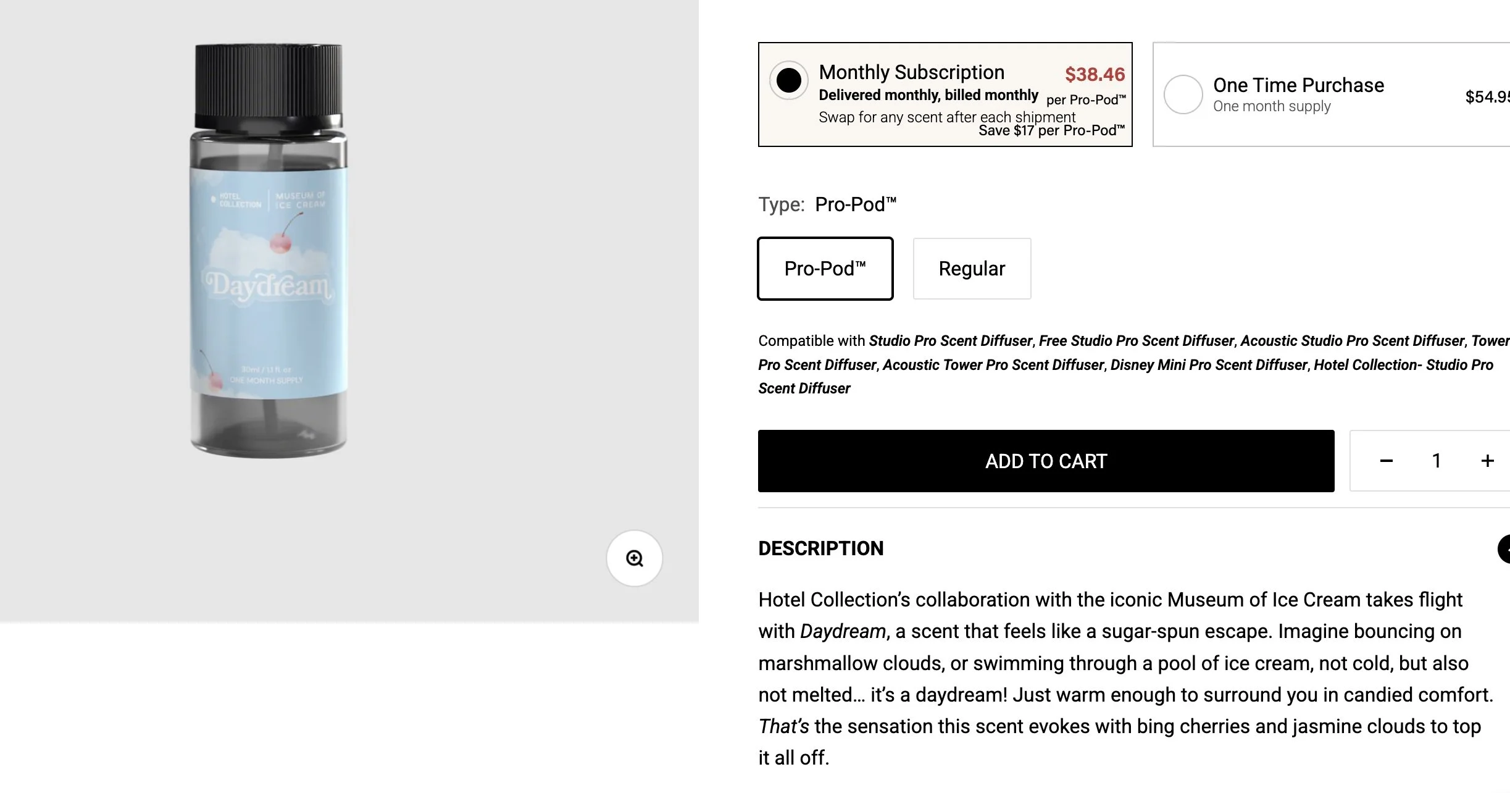The width and height of the screenshot is (1510, 793).
Task: Choose the Regular type option
Action: pos(972,269)
